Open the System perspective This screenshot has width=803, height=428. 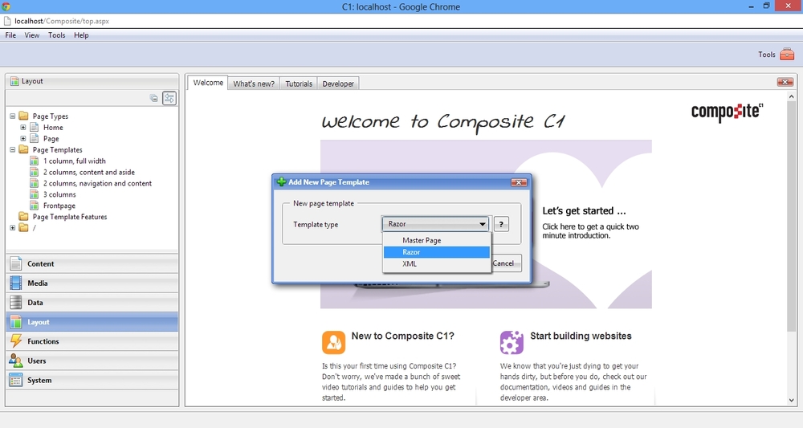[x=39, y=381]
